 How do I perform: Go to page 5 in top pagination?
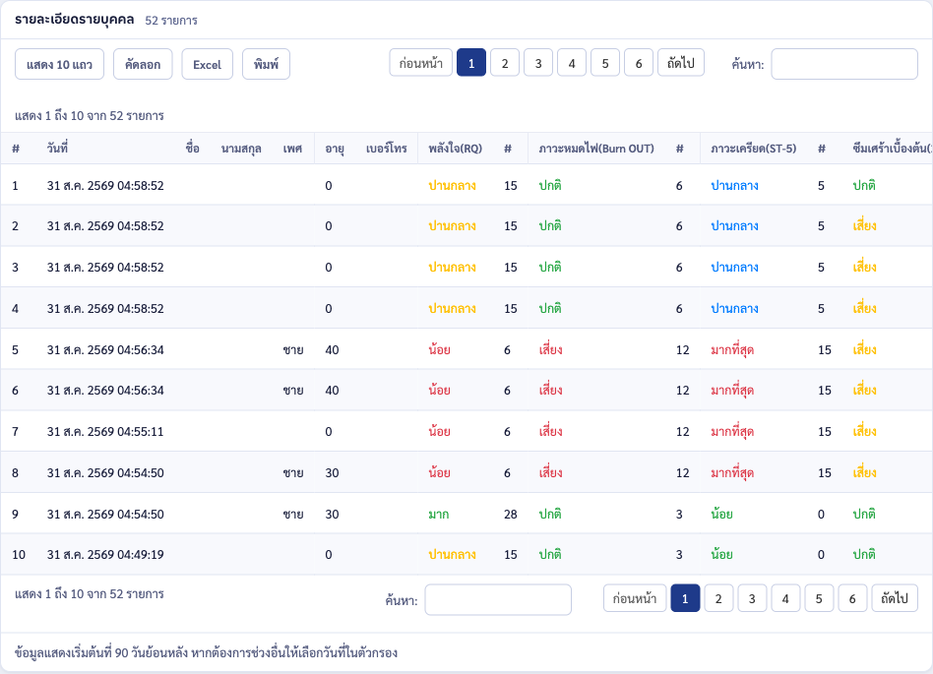(x=605, y=63)
